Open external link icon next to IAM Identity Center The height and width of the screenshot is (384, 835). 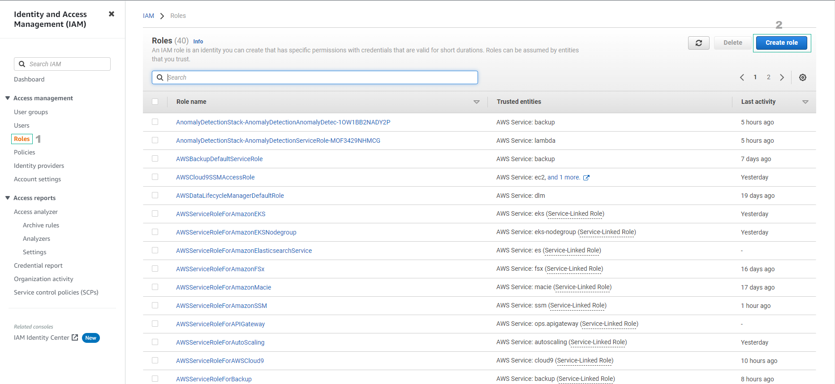75,337
